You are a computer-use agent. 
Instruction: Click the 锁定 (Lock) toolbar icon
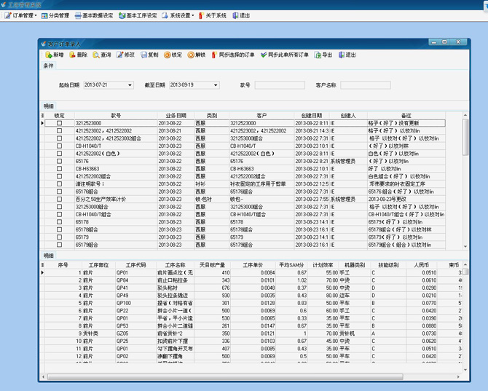point(168,55)
